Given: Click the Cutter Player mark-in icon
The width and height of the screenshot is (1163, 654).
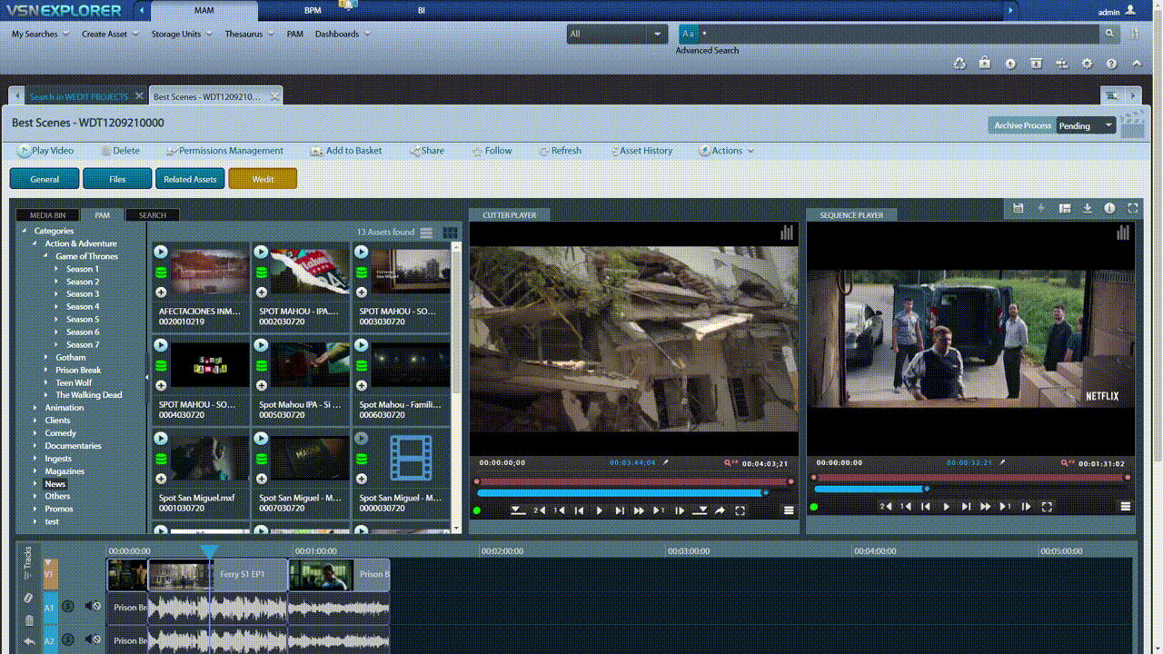Looking at the screenshot, I should click(x=518, y=510).
